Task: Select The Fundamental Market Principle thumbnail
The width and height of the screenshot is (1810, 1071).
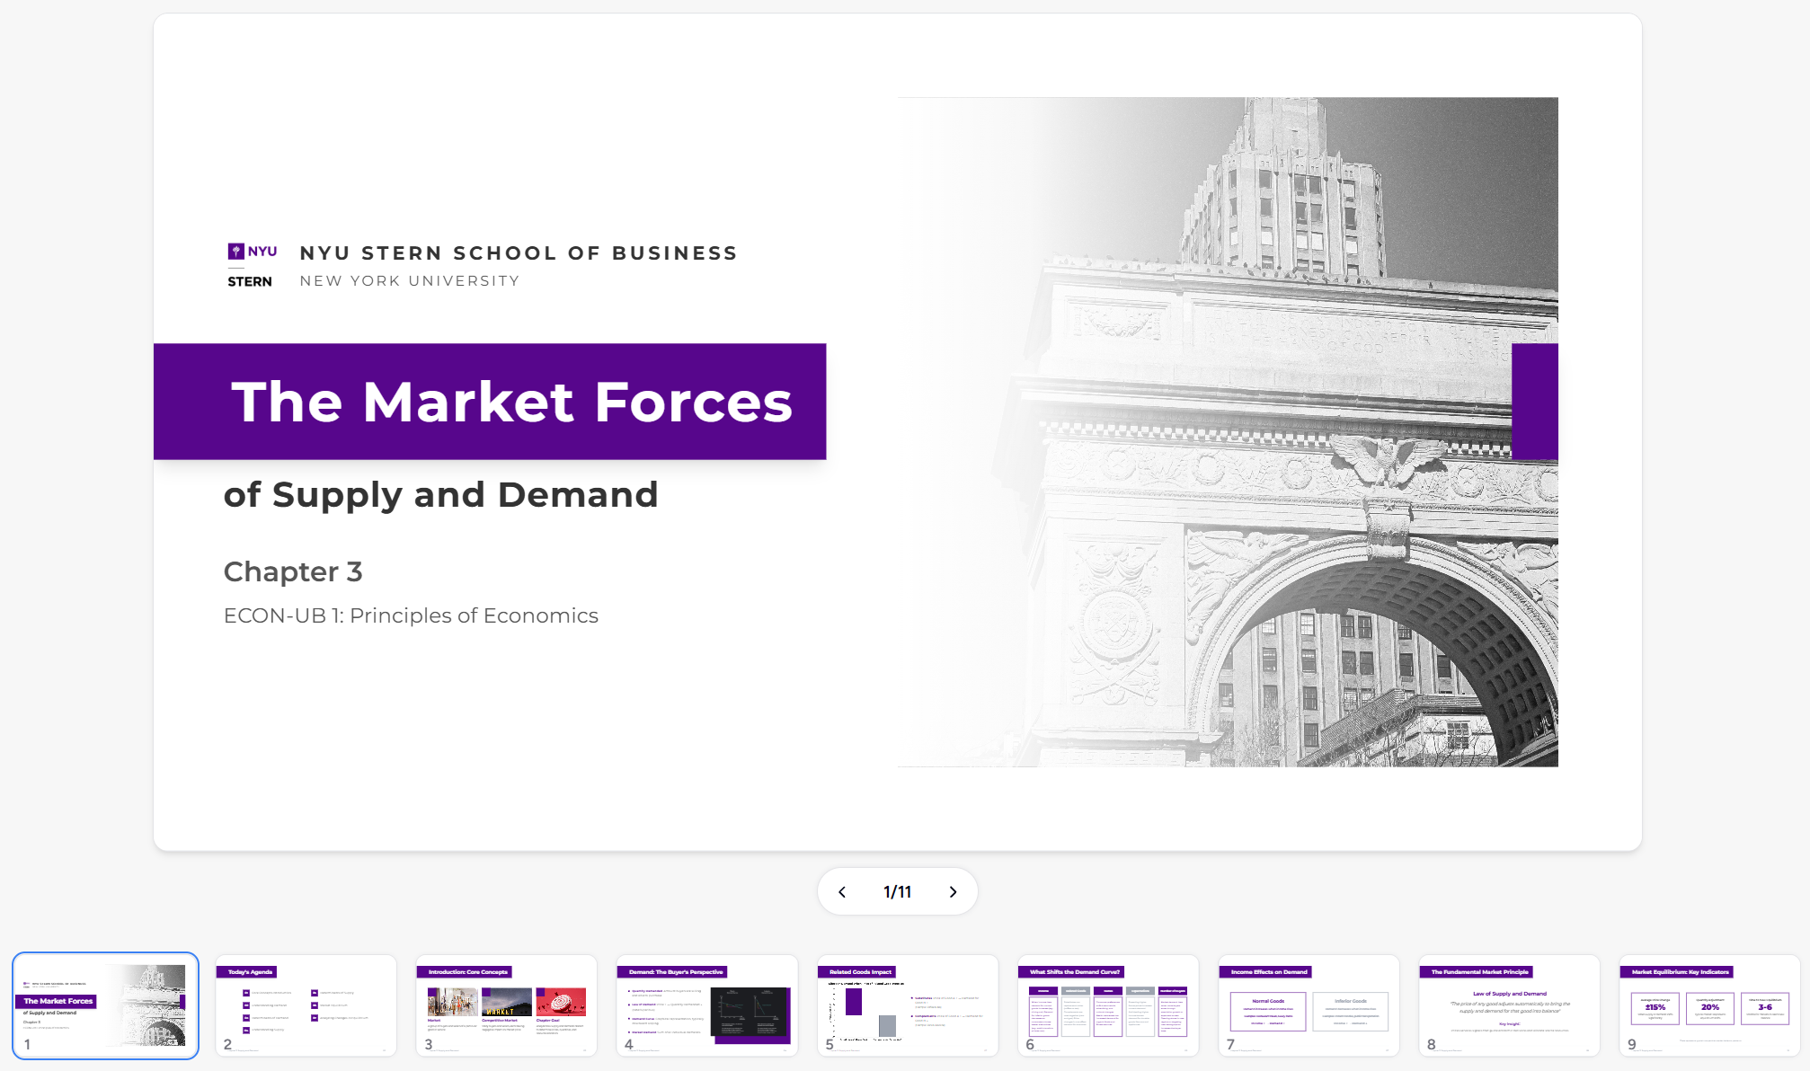Action: pyautogui.click(x=1509, y=1005)
